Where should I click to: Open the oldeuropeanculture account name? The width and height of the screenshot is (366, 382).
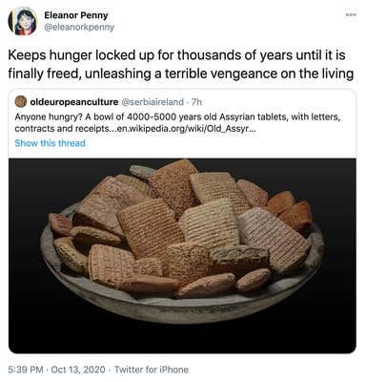pos(73,102)
